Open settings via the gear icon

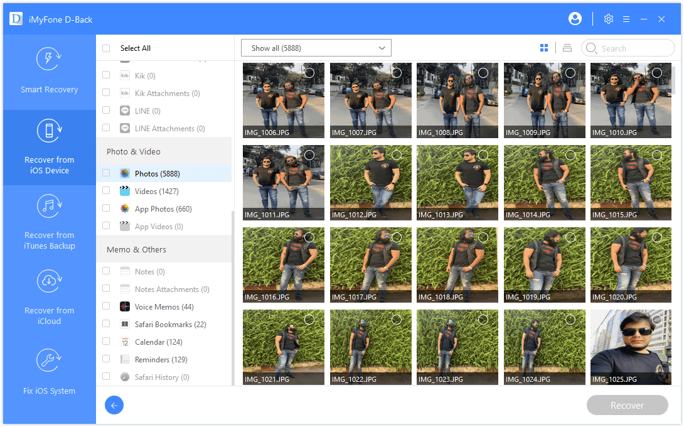pos(608,19)
